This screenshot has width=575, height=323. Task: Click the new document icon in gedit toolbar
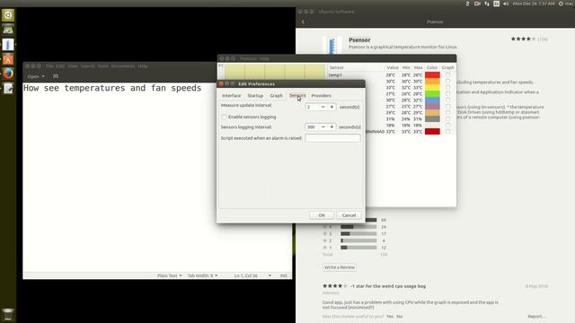pyautogui.click(x=56, y=76)
